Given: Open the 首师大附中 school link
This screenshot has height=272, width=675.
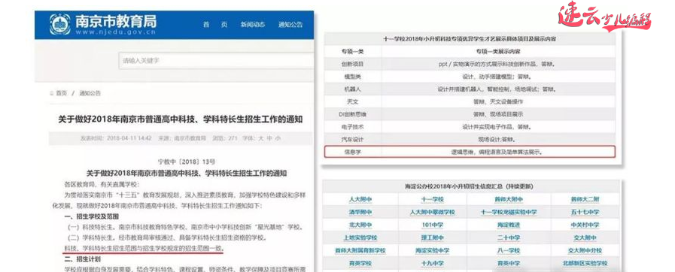Looking at the screenshot, I should [508, 199].
